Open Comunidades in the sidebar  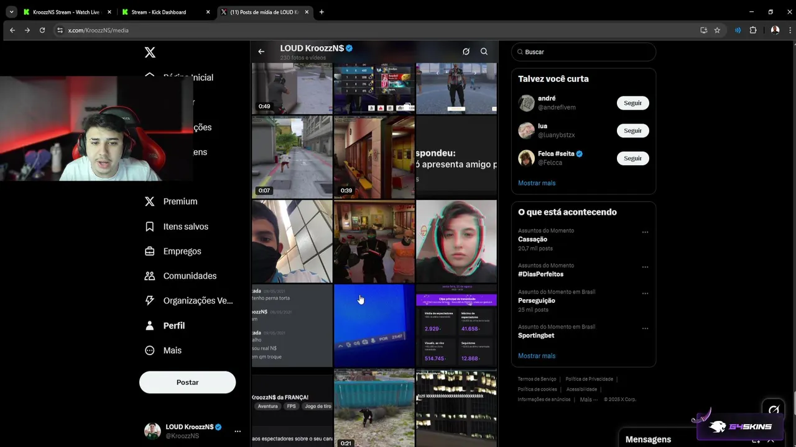tap(180, 276)
